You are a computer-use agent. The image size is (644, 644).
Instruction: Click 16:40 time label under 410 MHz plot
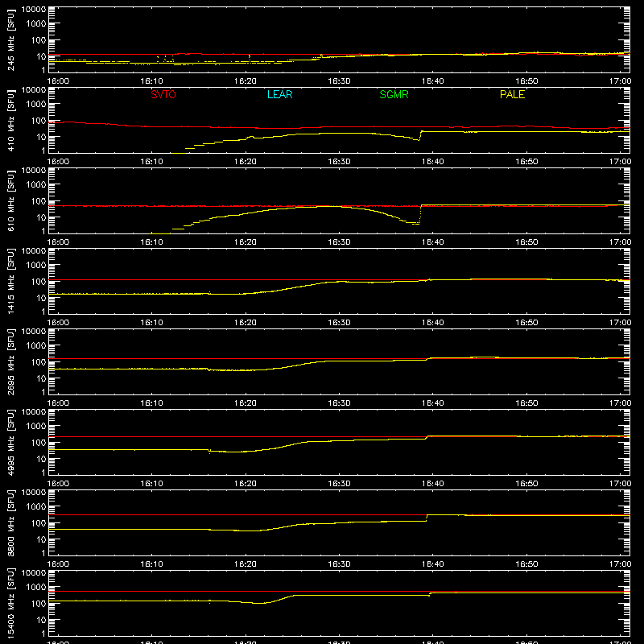(x=433, y=162)
